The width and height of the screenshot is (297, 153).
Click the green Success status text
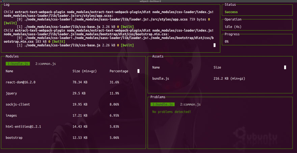pos(231,12)
